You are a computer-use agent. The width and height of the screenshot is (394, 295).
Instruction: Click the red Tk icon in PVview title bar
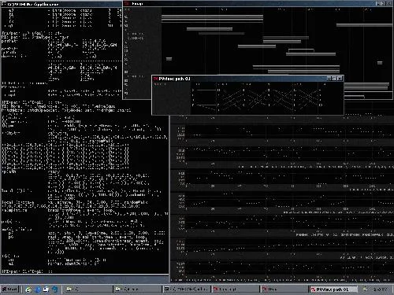(x=155, y=79)
